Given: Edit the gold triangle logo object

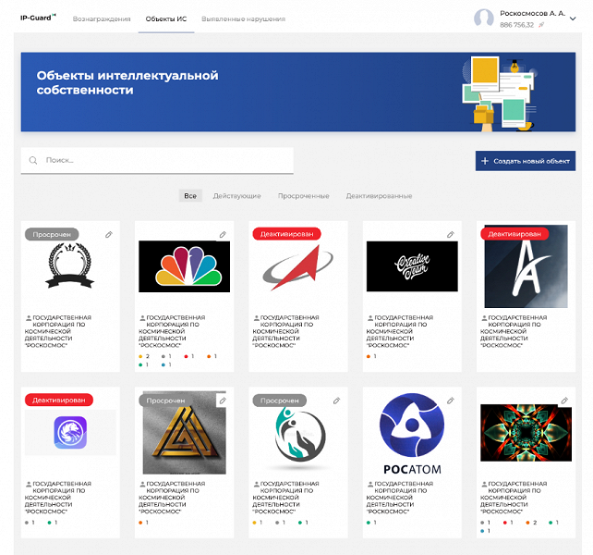Looking at the screenshot, I should pos(222,401).
